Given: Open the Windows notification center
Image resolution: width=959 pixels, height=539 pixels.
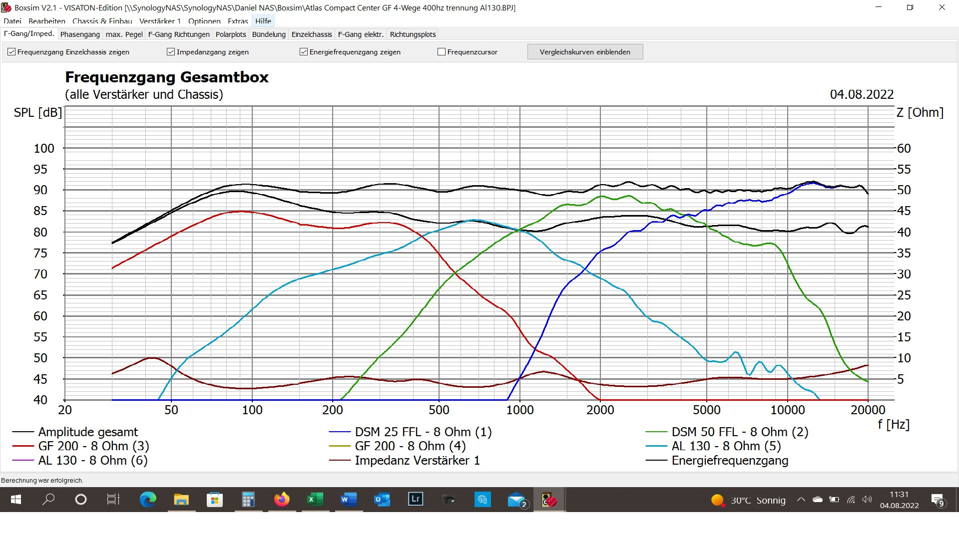Looking at the screenshot, I should pyautogui.click(x=938, y=500).
